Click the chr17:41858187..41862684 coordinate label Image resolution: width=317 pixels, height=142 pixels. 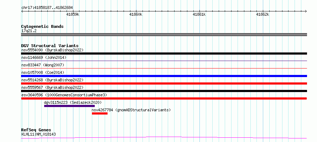tap(47, 8)
